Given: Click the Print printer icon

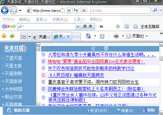Looking at the screenshot, I should click(x=116, y=36).
